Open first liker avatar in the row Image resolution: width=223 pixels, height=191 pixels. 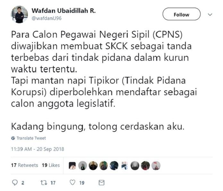point(72,166)
